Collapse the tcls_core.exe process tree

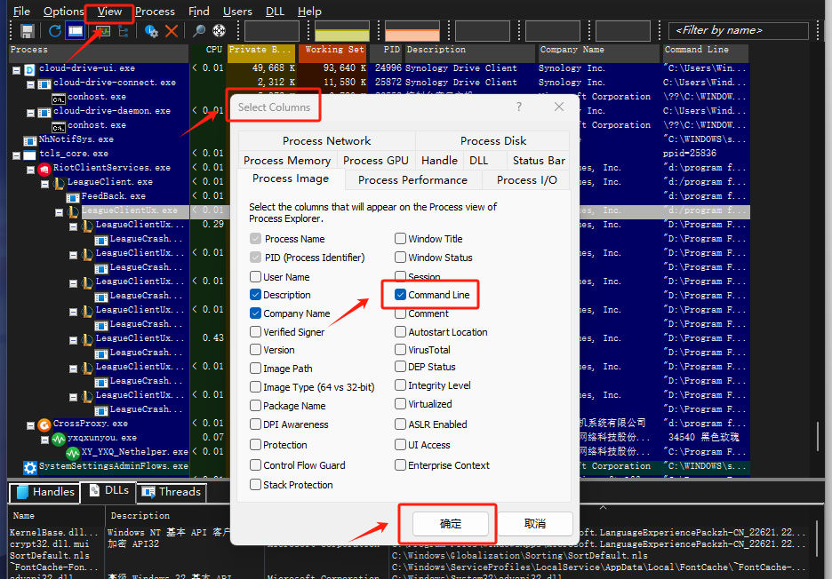click(x=15, y=154)
